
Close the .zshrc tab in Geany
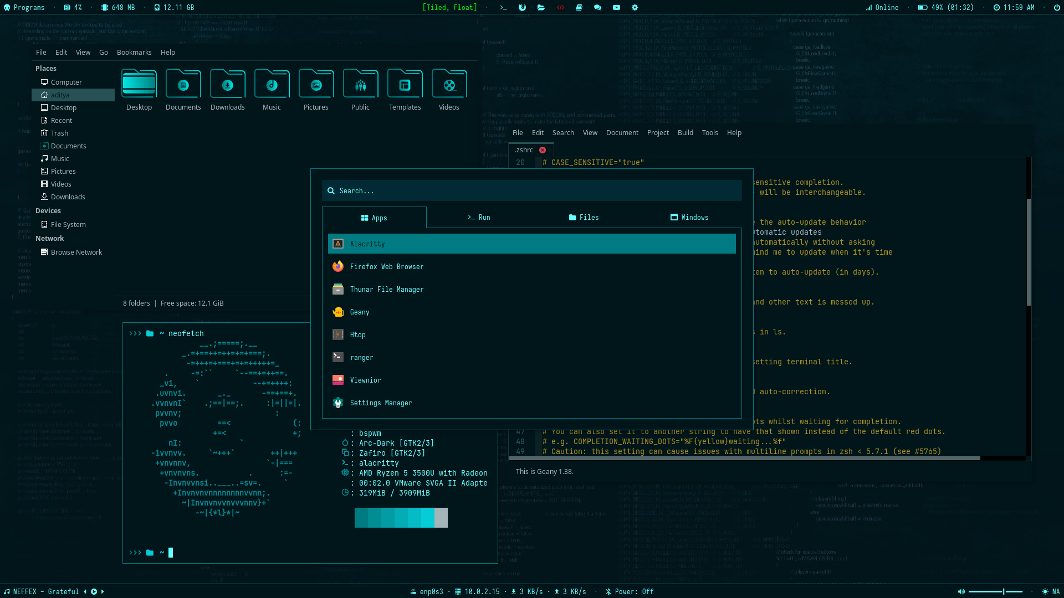[x=543, y=150]
